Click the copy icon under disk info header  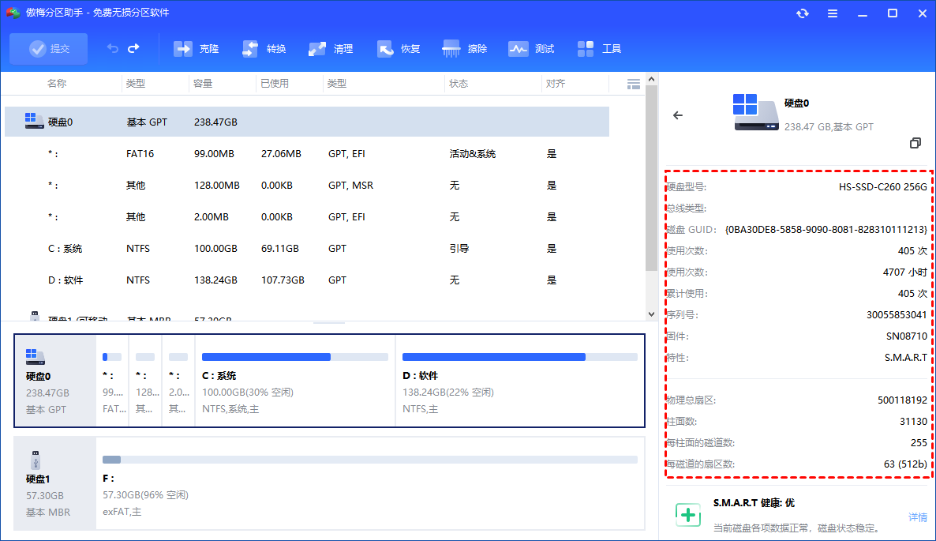click(x=915, y=143)
